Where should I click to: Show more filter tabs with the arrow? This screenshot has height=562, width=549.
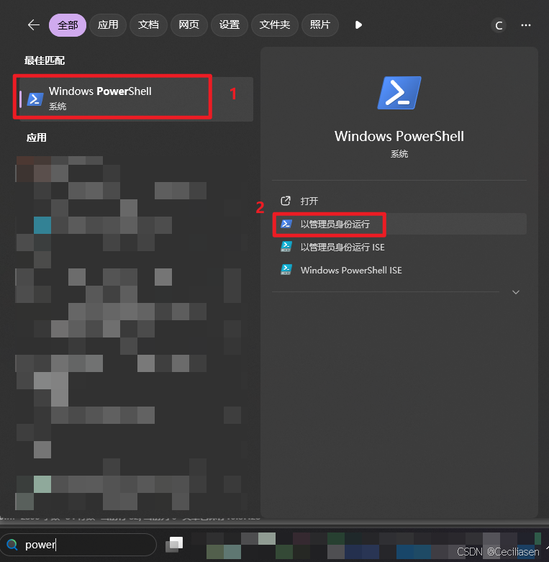coord(358,25)
